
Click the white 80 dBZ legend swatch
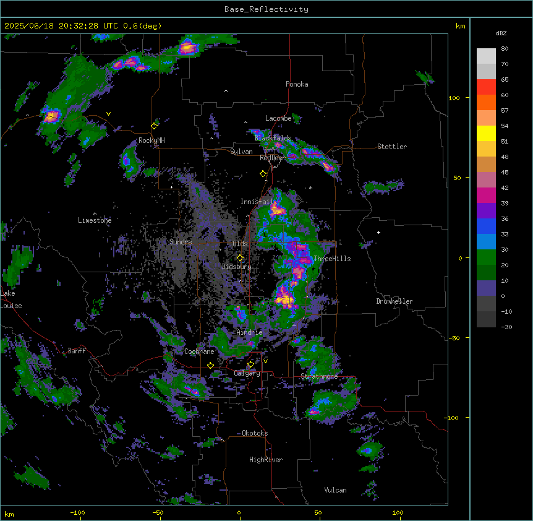click(x=486, y=56)
